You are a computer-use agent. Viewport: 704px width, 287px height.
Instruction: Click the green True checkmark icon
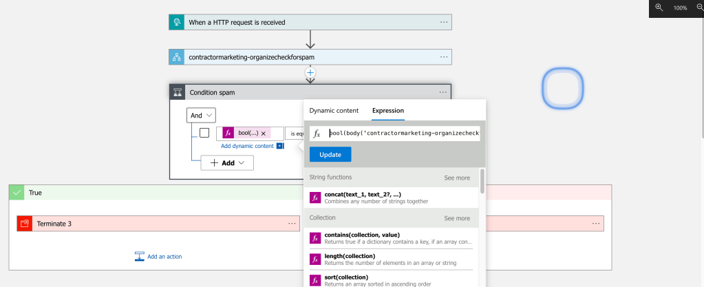pos(17,192)
